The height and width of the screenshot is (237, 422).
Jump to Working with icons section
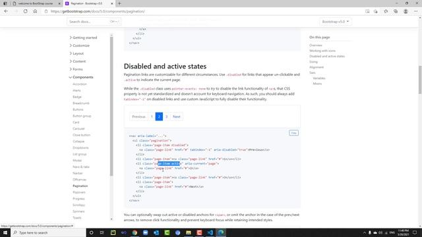[x=322, y=51]
